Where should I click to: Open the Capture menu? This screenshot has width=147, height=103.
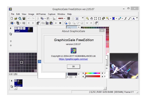52,14
